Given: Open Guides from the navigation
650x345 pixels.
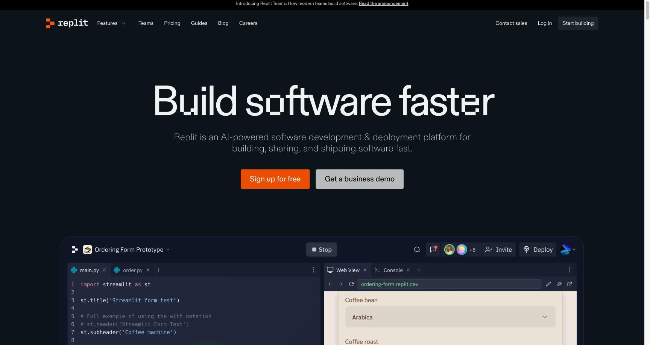Looking at the screenshot, I should pos(199,23).
